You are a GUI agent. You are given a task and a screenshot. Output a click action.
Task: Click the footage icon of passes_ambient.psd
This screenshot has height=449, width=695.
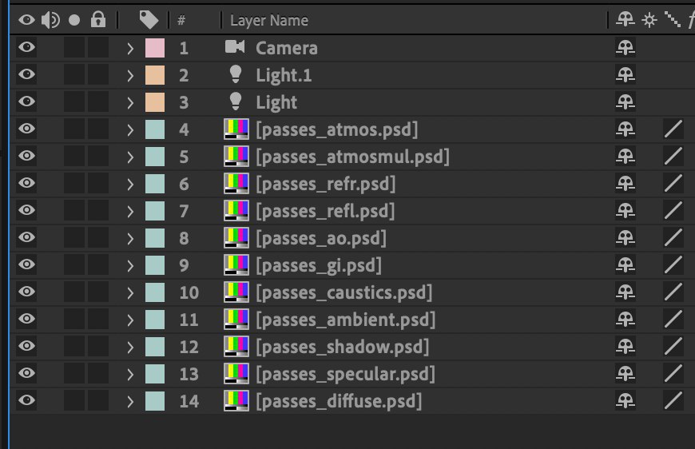(x=236, y=319)
